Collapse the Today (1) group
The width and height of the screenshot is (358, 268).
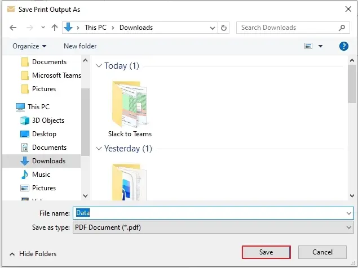pos(99,66)
